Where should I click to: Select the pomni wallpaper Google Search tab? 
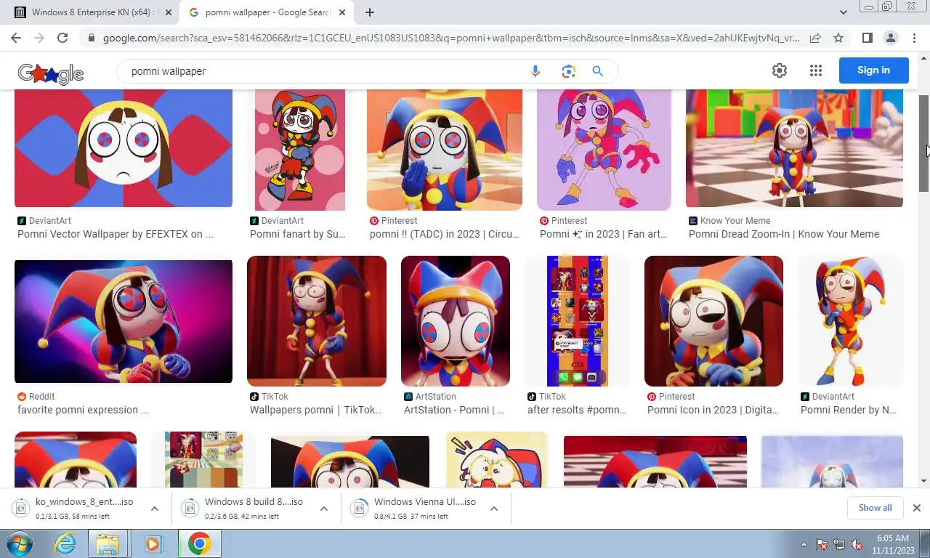[x=266, y=12]
